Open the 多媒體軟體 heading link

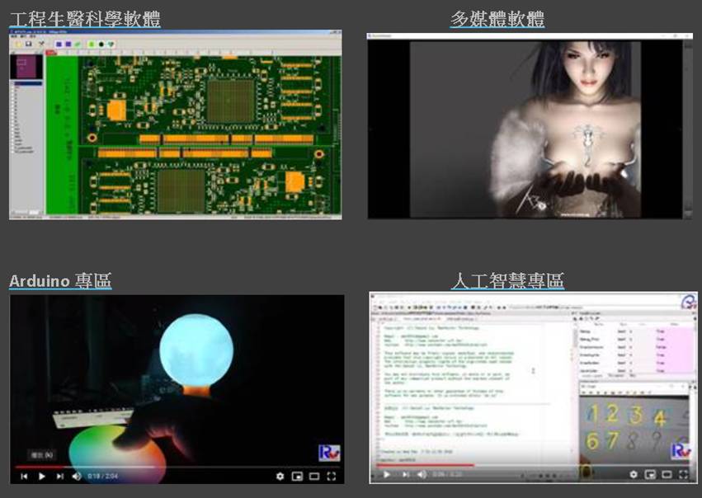pos(497,19)
